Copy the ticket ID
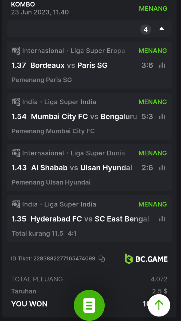The width and height of the screenshot is (181, 321). (x=102, y=258)
